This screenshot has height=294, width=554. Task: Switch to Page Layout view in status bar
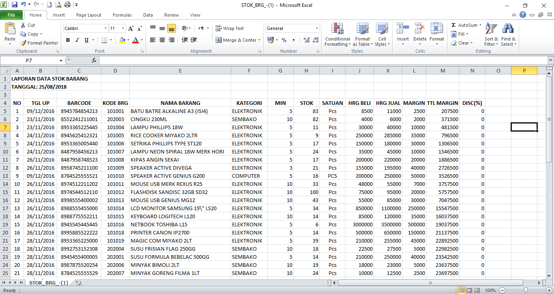click(470, 290)
